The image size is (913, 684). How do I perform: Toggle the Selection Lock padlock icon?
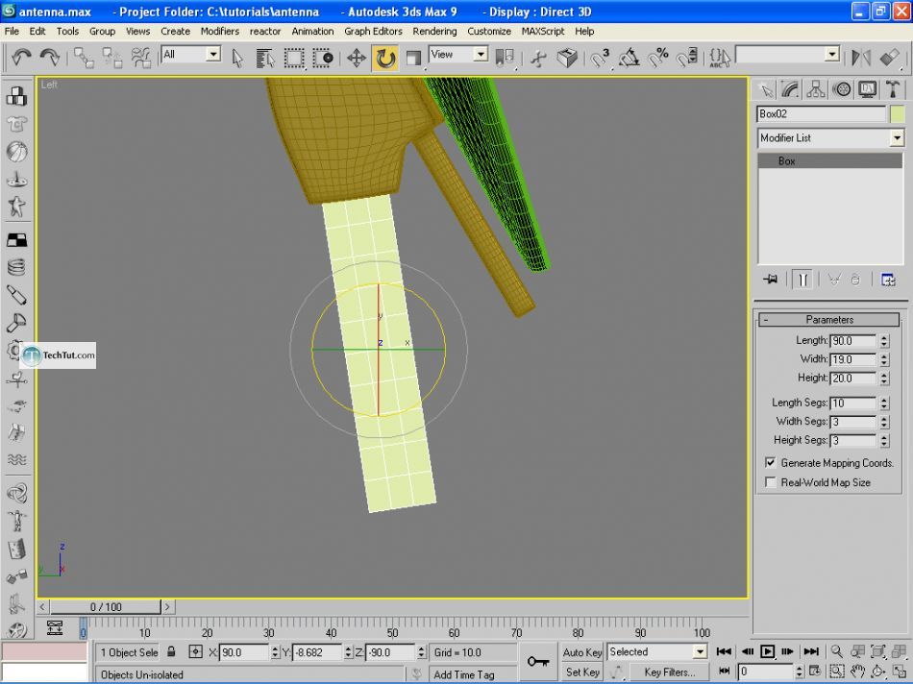tap(171, 652)
